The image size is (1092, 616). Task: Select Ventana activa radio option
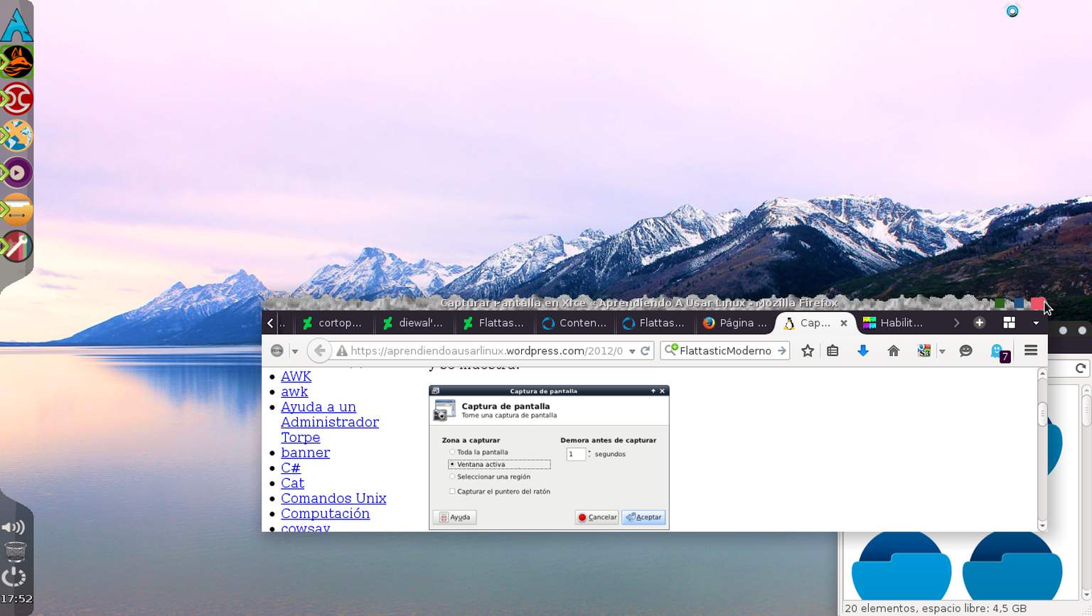click(452, 464)
